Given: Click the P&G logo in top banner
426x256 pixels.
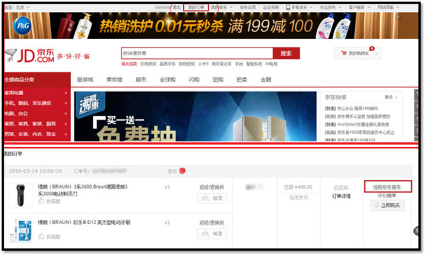Looking at the screenshot, I should 23,26.
